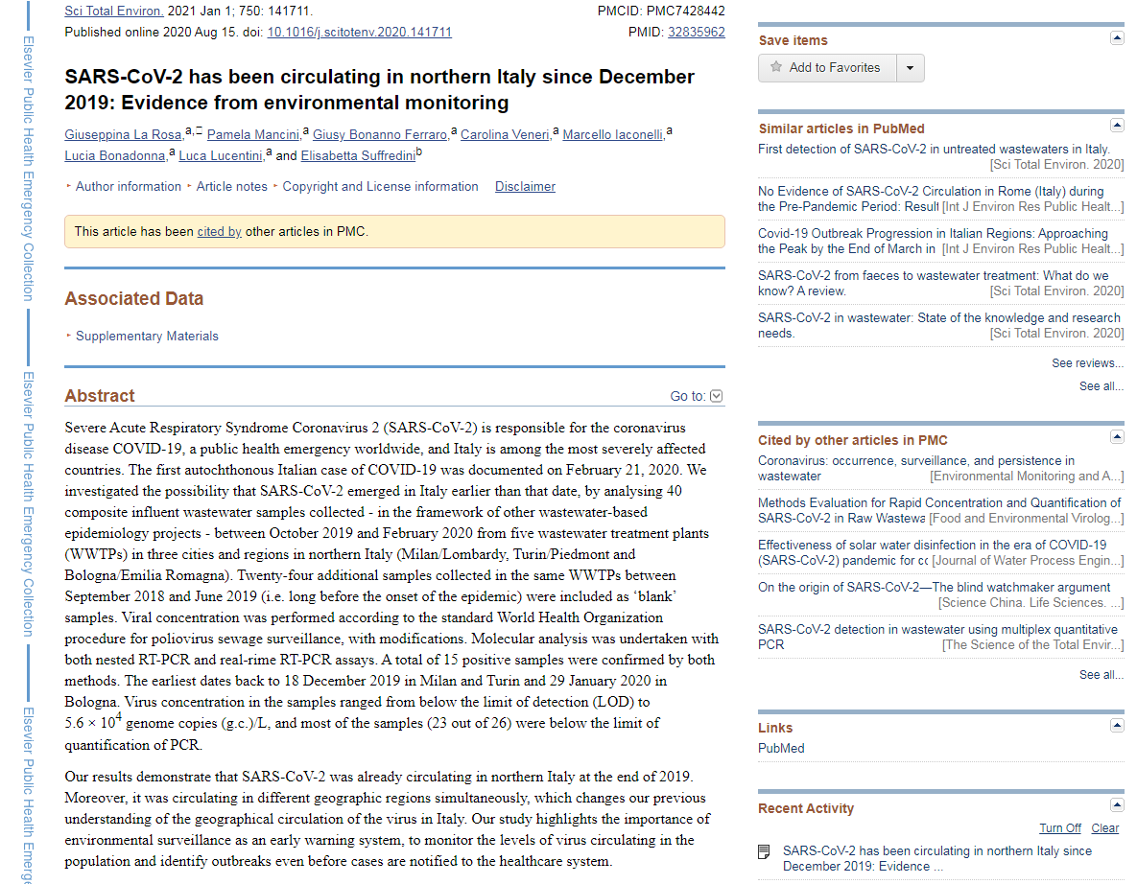Click the star icon in Add to Favorites
The height and width of the screenshot is (884, 1137).
776,67
